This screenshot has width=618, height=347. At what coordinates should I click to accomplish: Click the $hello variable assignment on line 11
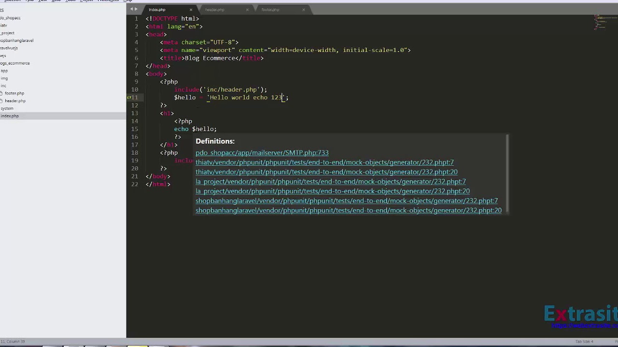pyautogui.click(x=231, y=97)
